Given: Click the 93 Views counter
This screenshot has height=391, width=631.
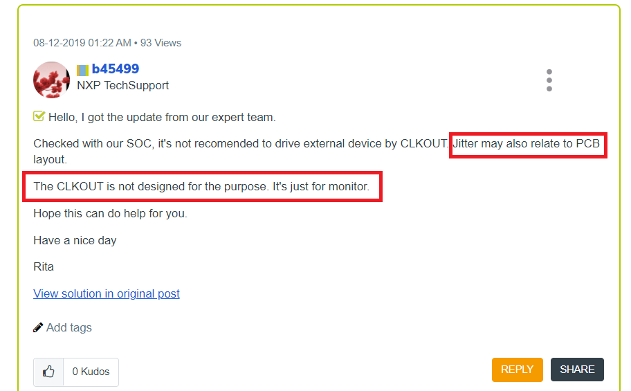Looking at the screenshot, I should 161,43.
